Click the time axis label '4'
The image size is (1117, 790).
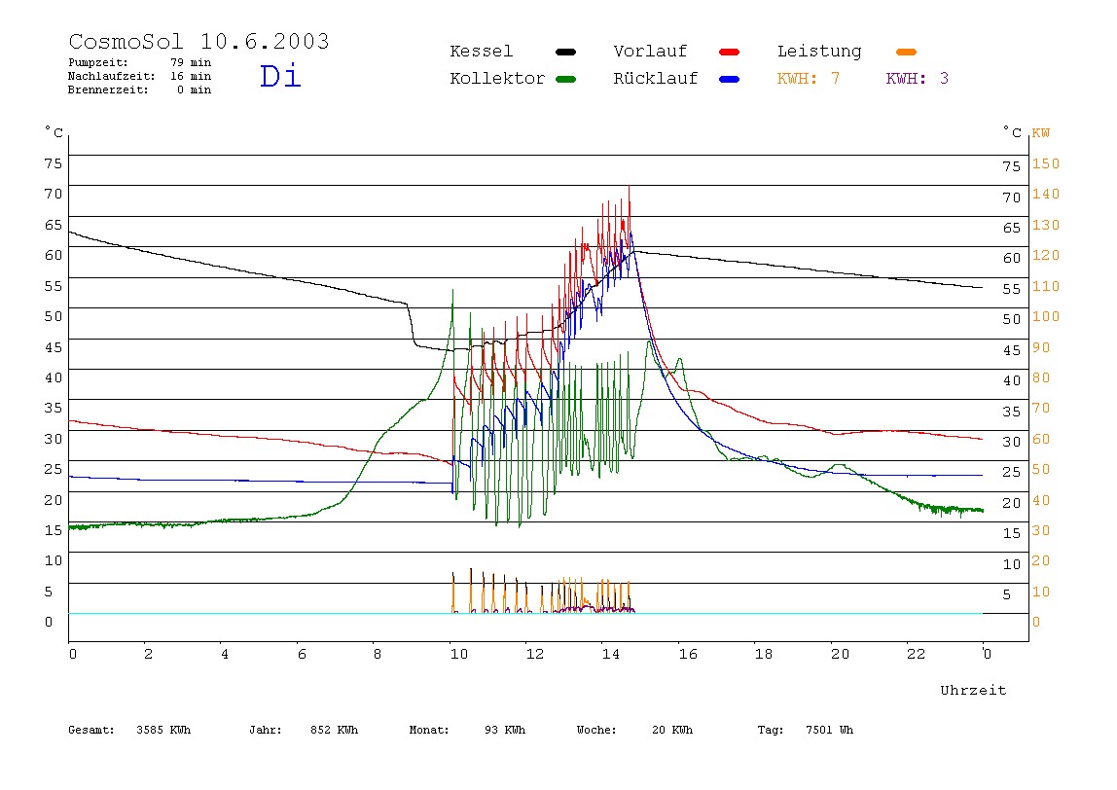225,654
